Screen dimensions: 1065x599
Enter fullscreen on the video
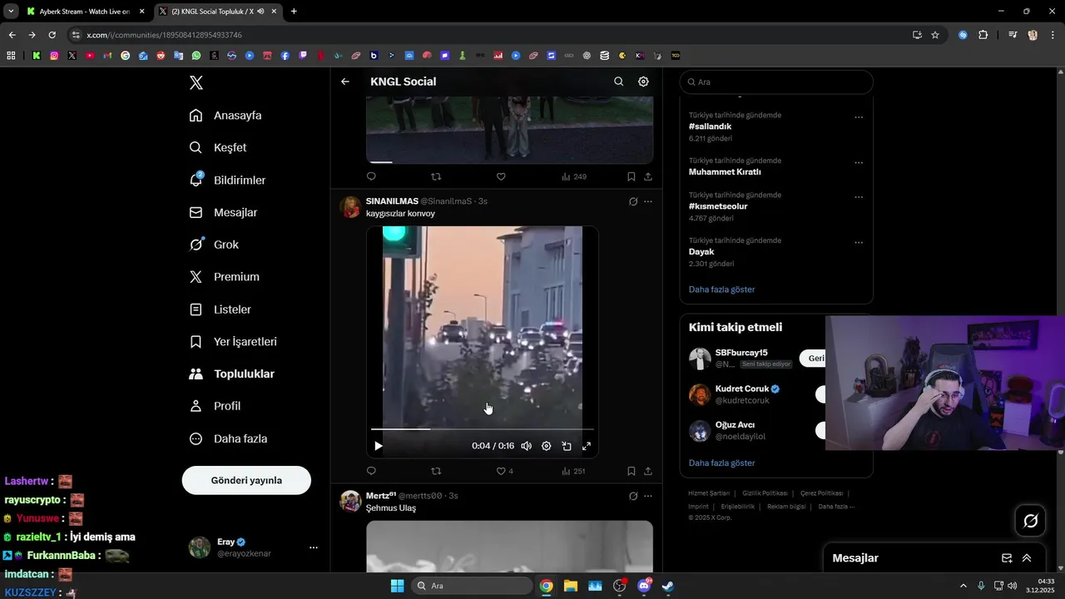(587, 446)
